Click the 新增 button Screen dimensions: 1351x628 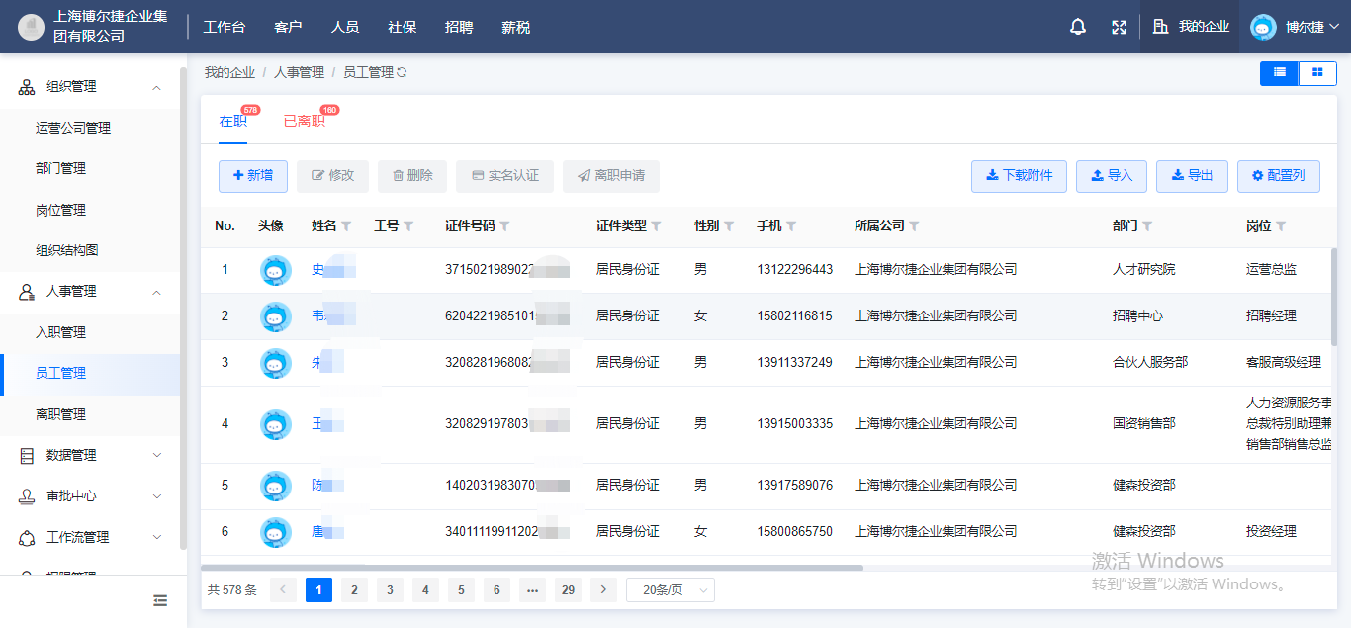click(x=253, y=176)
